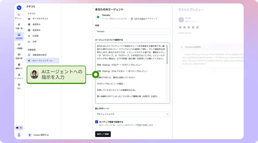This screenshot has width=258, height=143.
Task: Click the user profile avatar icon
Action: coord(19,134)
